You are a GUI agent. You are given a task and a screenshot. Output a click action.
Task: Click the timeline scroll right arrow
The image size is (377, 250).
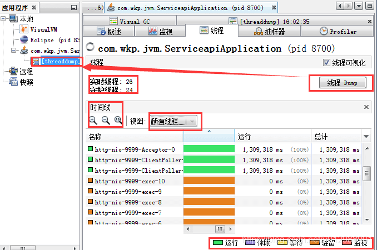tap(231, 229)
